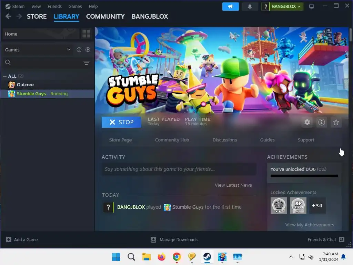Click the library search field
Screen dimensions: 353x265
click(x=43, y=62)
